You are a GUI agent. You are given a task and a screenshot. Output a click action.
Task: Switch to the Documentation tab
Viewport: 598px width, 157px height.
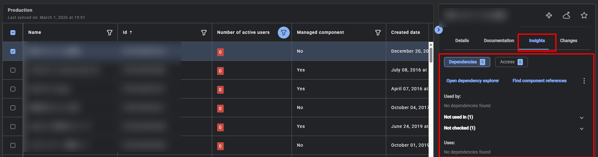499,41
